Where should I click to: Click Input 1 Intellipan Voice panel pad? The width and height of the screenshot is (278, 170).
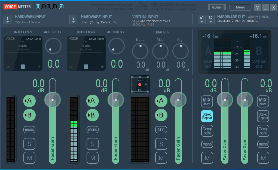[23, 54]
